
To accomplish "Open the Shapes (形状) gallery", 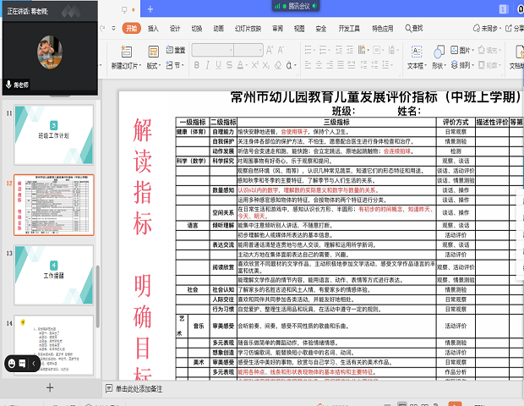I will pos(438,52).
